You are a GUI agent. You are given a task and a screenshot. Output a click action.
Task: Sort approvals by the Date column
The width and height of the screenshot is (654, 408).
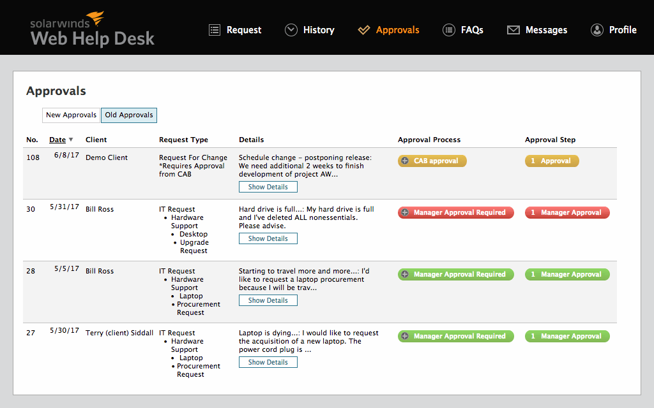[x=57, y=139]
